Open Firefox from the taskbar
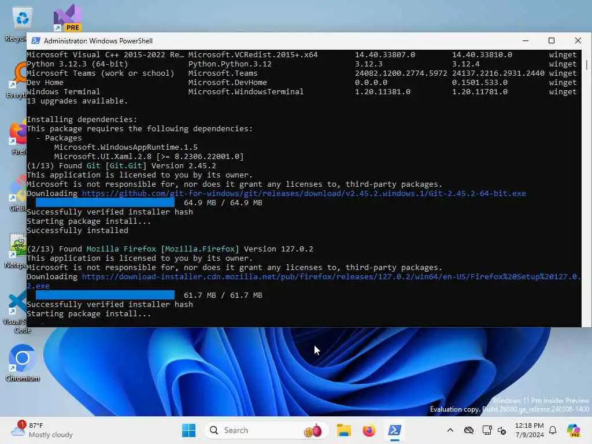This screenshot has width=592, height=444. (369, 430)
